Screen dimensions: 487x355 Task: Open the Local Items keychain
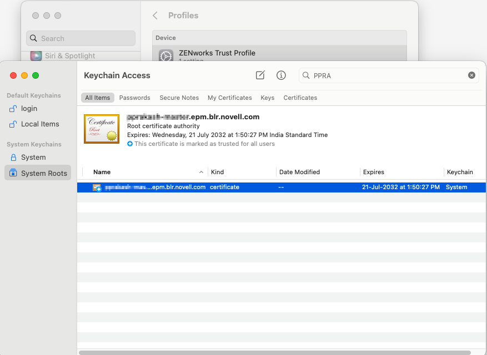tap(40, 124)
